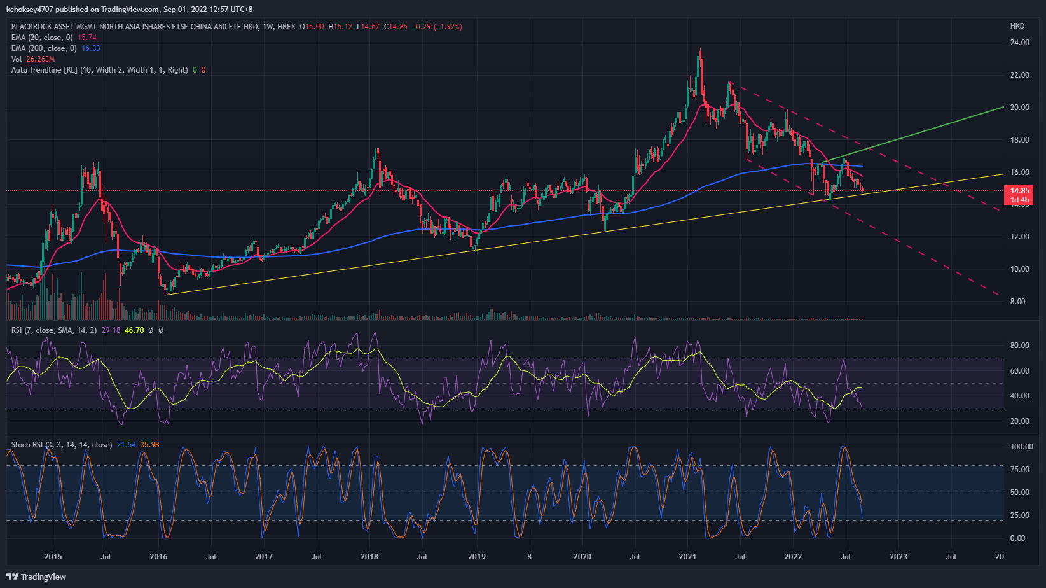Select the EMA (20, close, 0) legend

[x=42, y=38]
